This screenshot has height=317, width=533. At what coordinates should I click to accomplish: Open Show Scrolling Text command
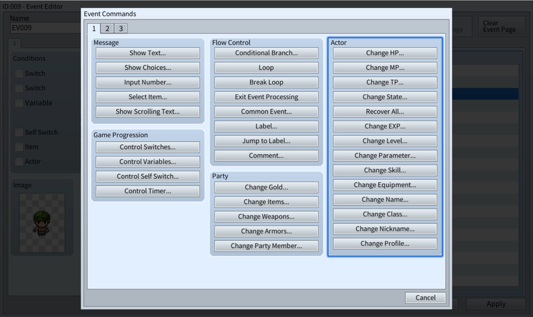148,112
